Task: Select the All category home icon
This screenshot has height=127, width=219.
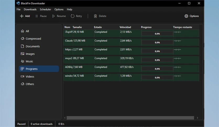Action: coord(22,31)
